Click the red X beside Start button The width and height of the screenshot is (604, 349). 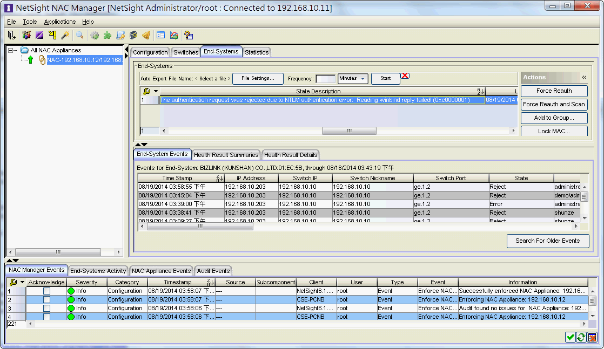pos(405,76)
